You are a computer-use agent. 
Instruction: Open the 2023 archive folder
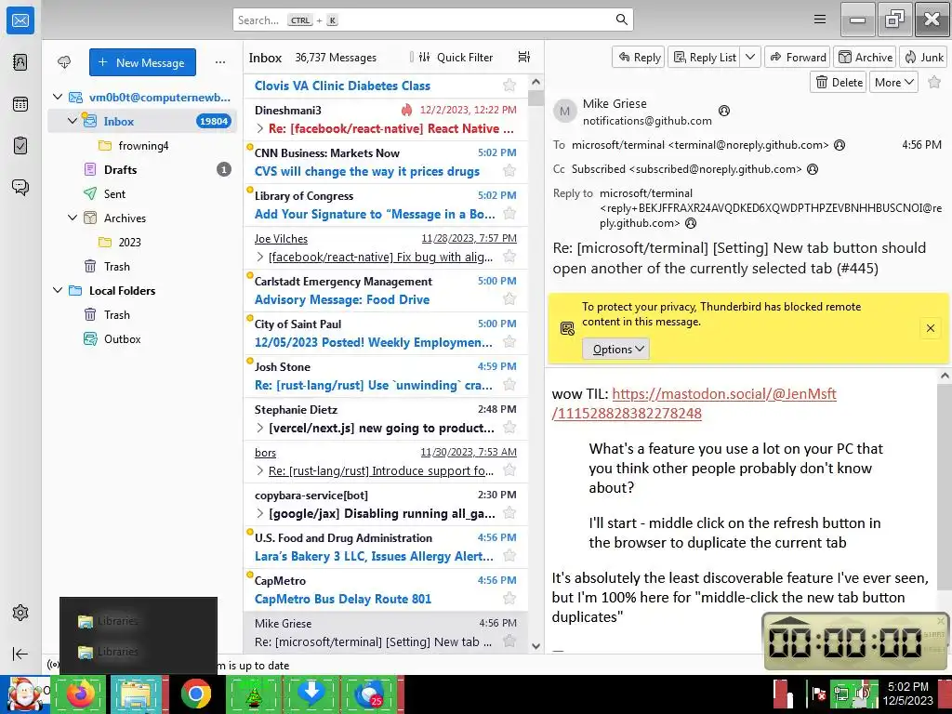click(x=142, y=242)
